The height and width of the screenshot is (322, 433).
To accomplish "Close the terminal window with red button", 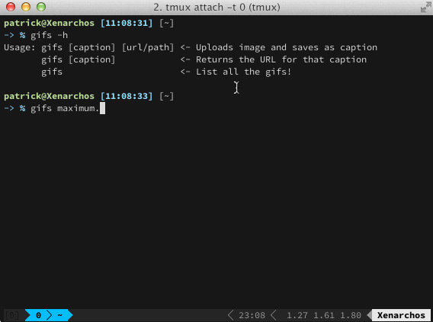I will [x=11, y=7].
